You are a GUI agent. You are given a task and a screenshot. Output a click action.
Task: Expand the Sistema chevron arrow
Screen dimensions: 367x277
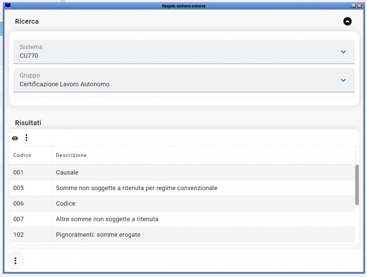point(343,52)
